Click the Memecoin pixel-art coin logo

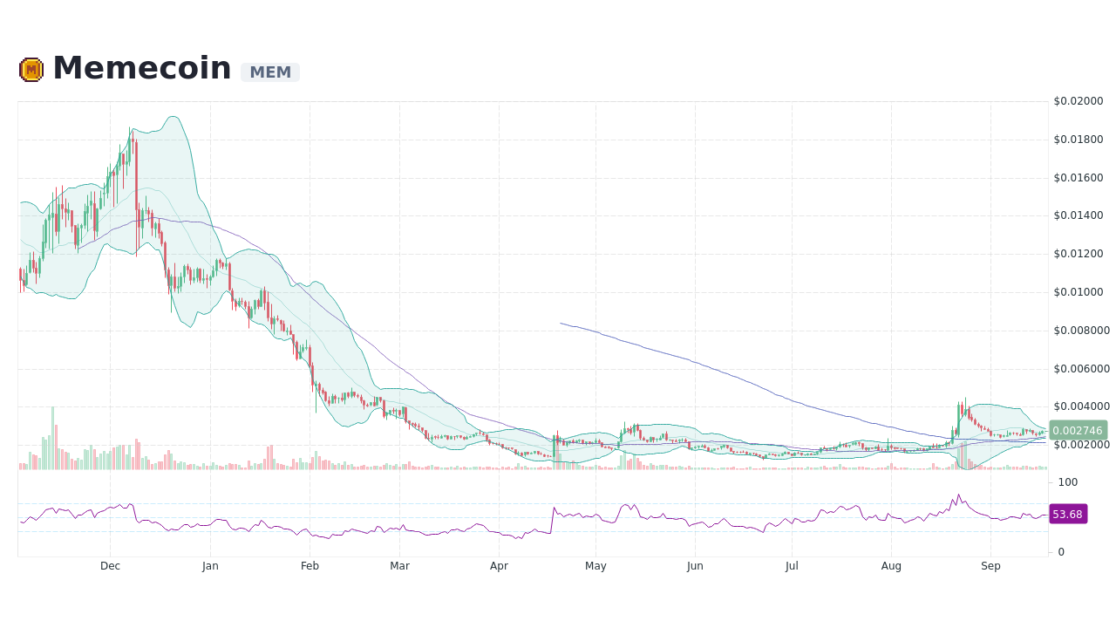31,68
